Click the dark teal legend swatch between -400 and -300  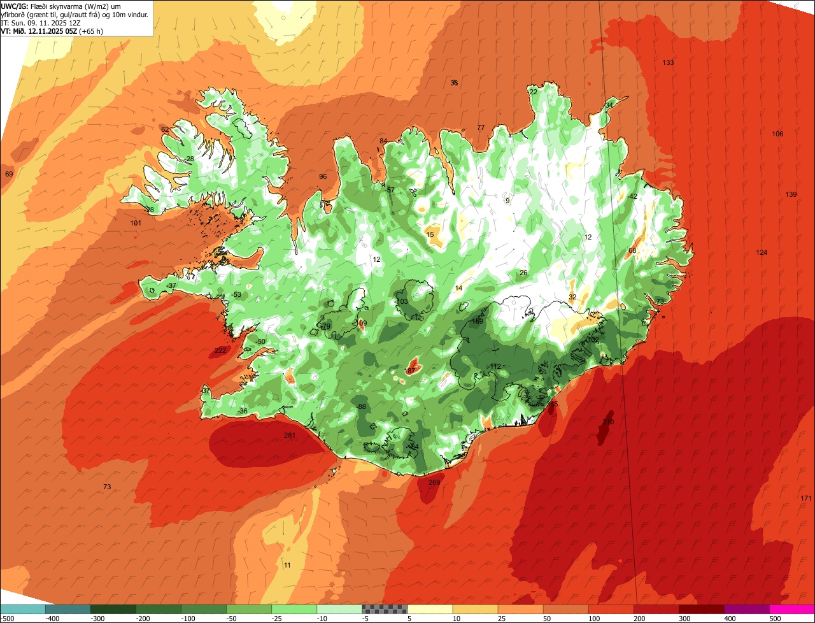point(67,609)
